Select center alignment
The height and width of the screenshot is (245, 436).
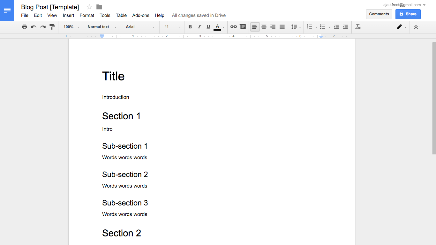[264, 27]
